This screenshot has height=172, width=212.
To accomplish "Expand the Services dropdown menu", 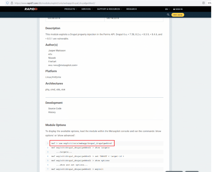I will [87, 9].
